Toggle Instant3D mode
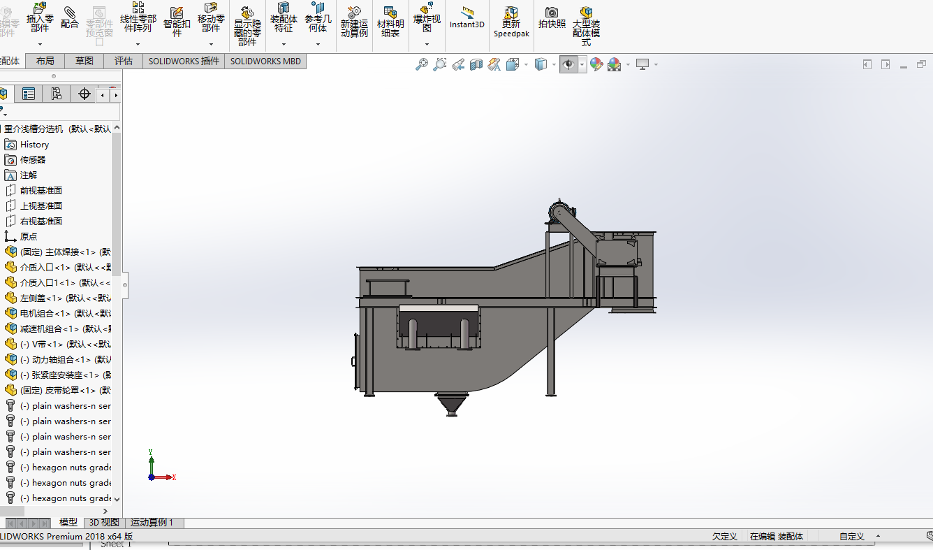 tap(467, 17)
